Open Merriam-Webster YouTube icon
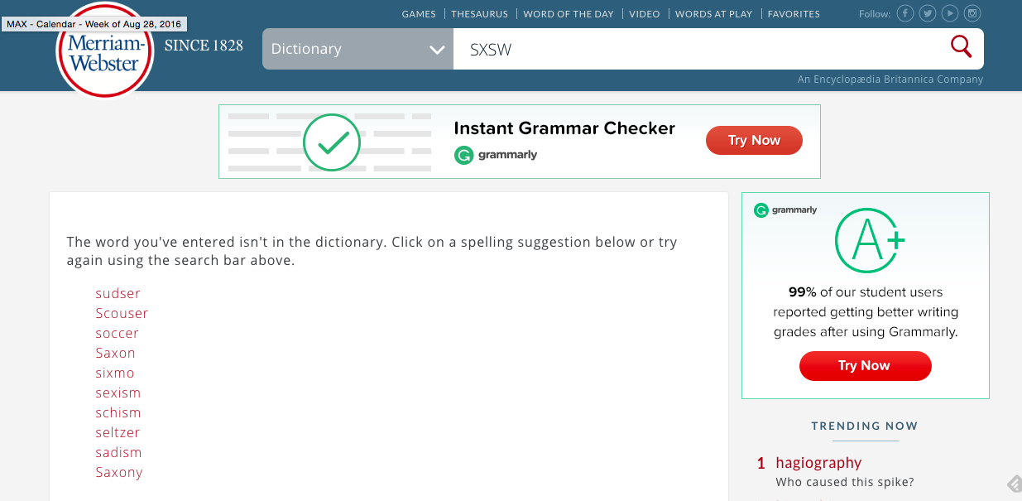1022x501 pixels. (951, 13)
